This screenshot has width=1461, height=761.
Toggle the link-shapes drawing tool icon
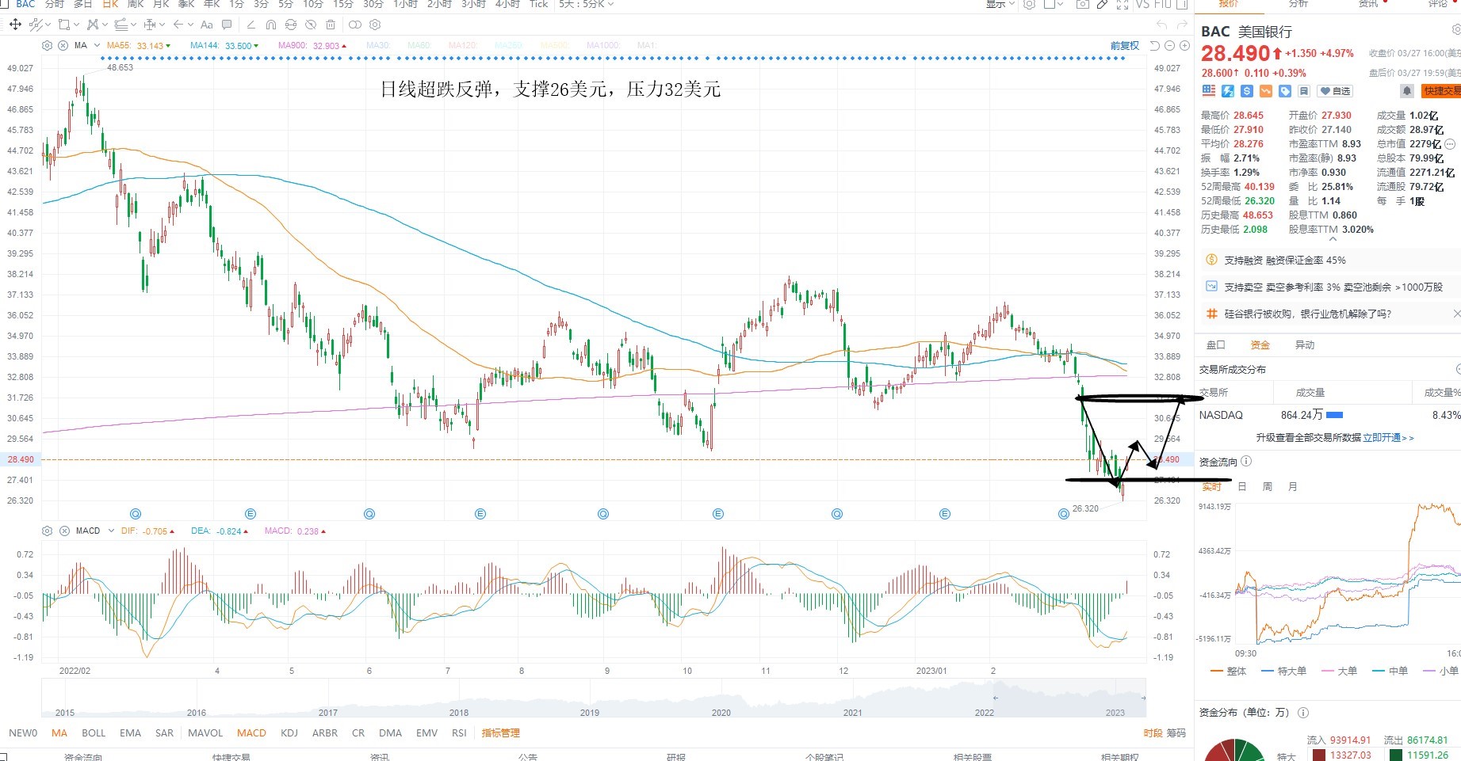click(354, 25)
